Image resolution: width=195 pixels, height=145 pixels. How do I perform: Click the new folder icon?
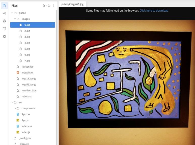(49, 6)
